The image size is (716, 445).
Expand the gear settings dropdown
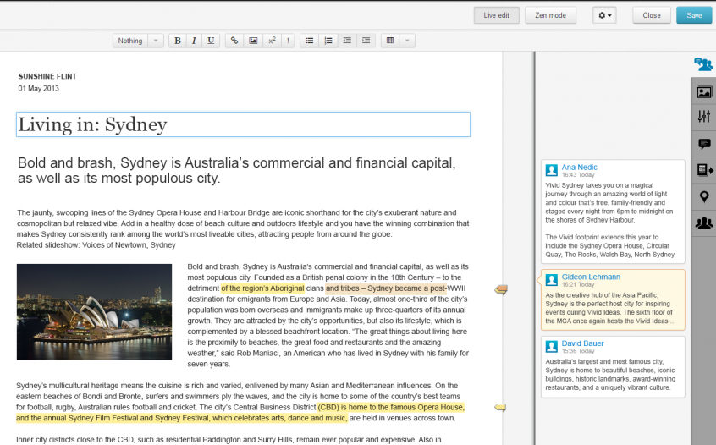(x=604, y=15)
